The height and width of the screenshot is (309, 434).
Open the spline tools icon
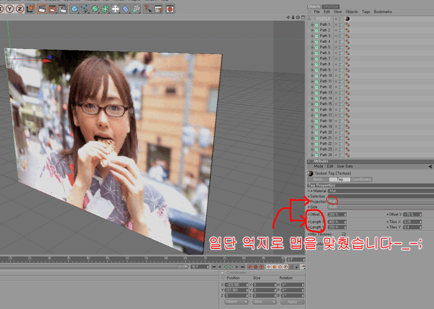[85, 9]
